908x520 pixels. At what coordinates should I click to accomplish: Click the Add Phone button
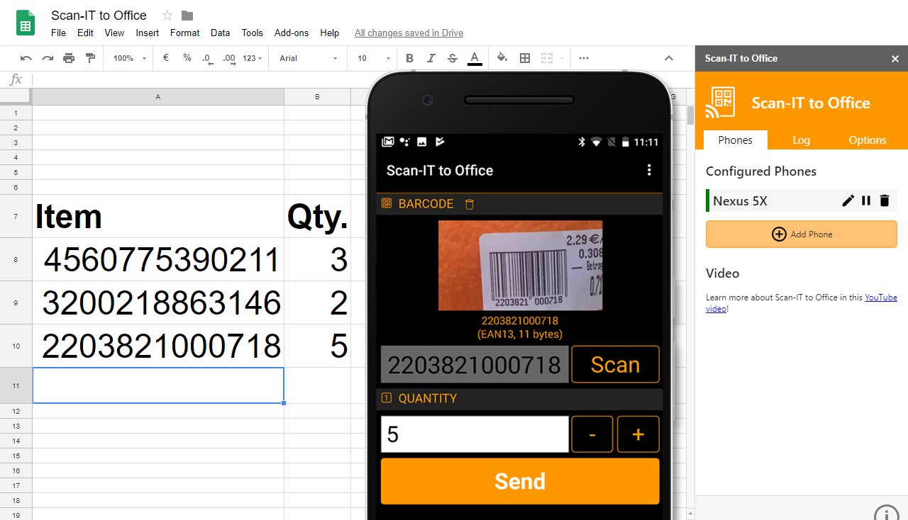point(802,234)
